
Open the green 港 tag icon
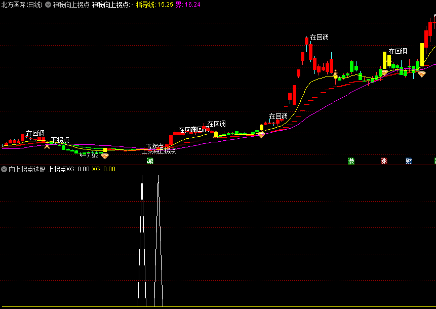pos(351,161)
